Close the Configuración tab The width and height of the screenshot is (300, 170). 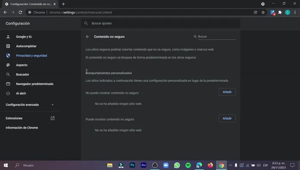pos(55,4)
